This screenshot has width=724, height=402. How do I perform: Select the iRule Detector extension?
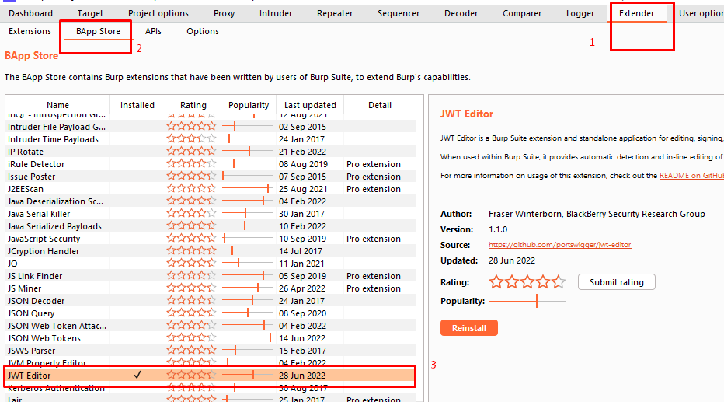[211, 164]
